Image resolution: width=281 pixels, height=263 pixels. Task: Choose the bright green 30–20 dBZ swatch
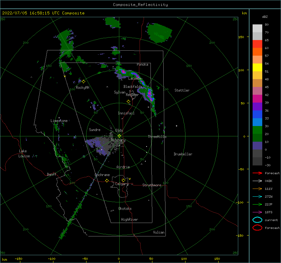click(257, 130)
